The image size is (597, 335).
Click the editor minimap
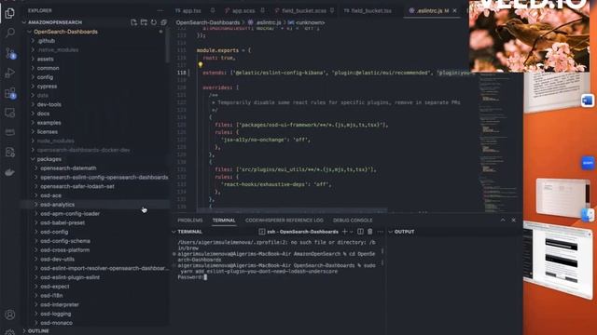(x=498, y=142)
